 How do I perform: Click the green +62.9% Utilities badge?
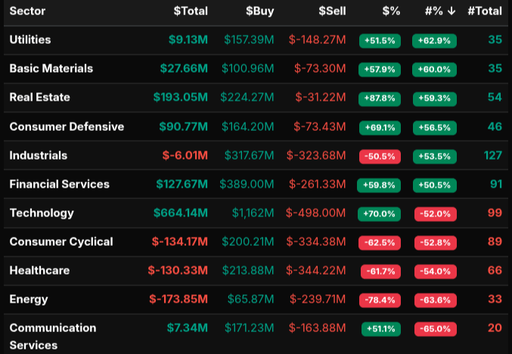tap(434, 41)
